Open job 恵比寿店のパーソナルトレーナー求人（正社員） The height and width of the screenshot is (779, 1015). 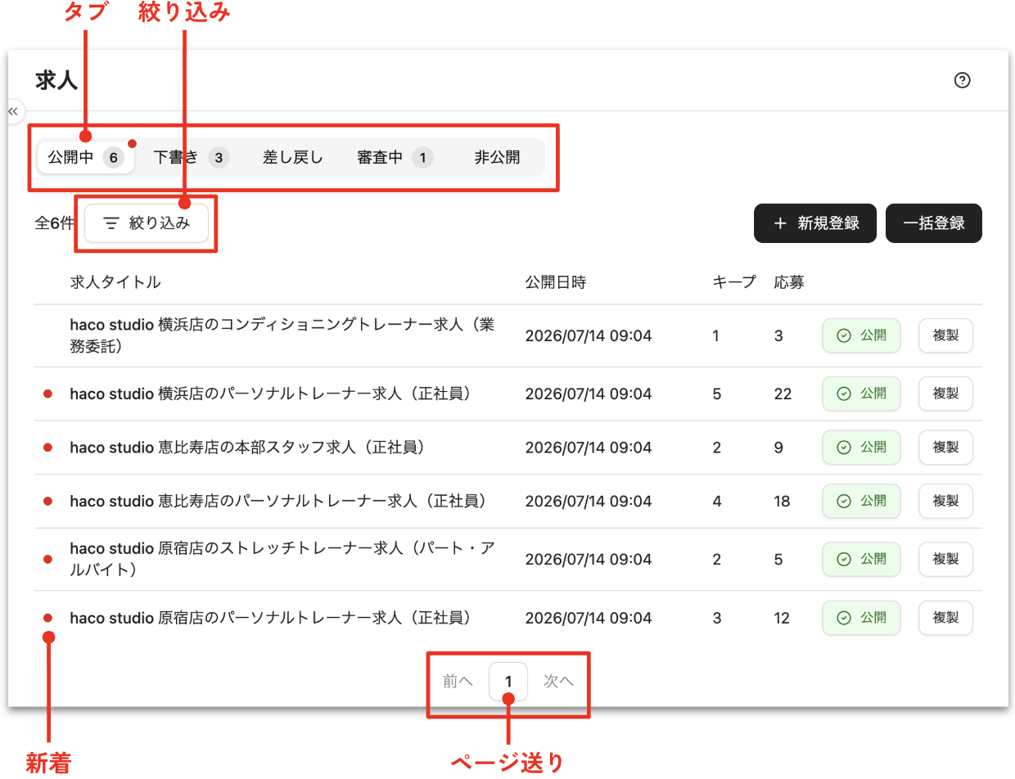[278, 501]
